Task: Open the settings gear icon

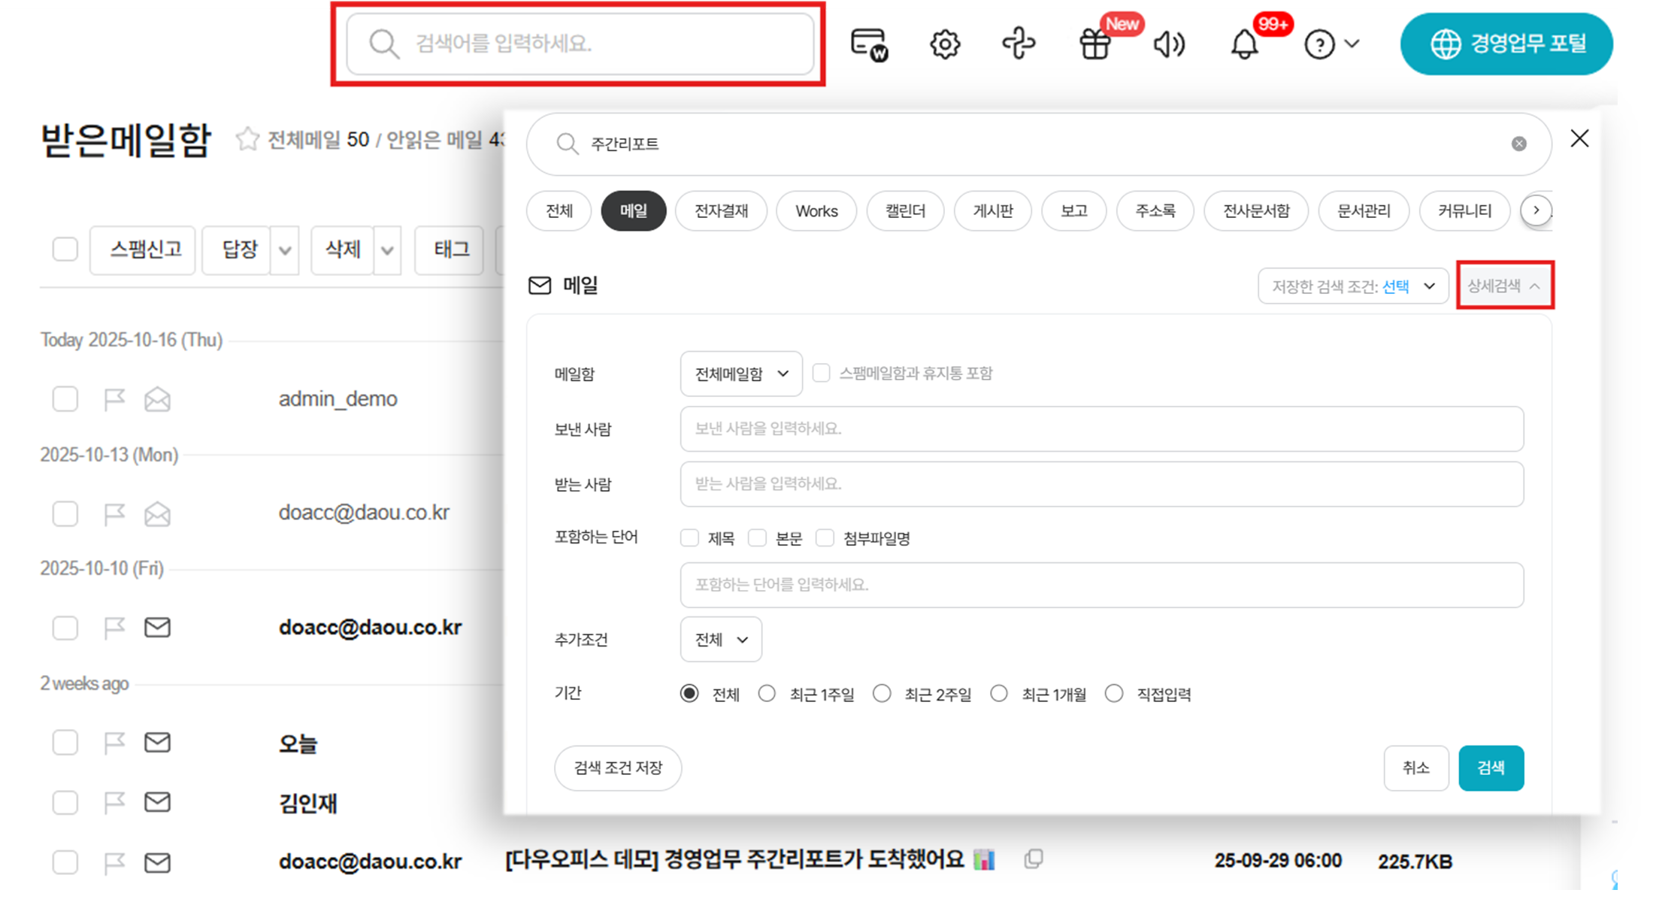Action: point(944,44)
